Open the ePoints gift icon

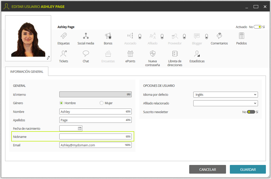tap(130, 54)
